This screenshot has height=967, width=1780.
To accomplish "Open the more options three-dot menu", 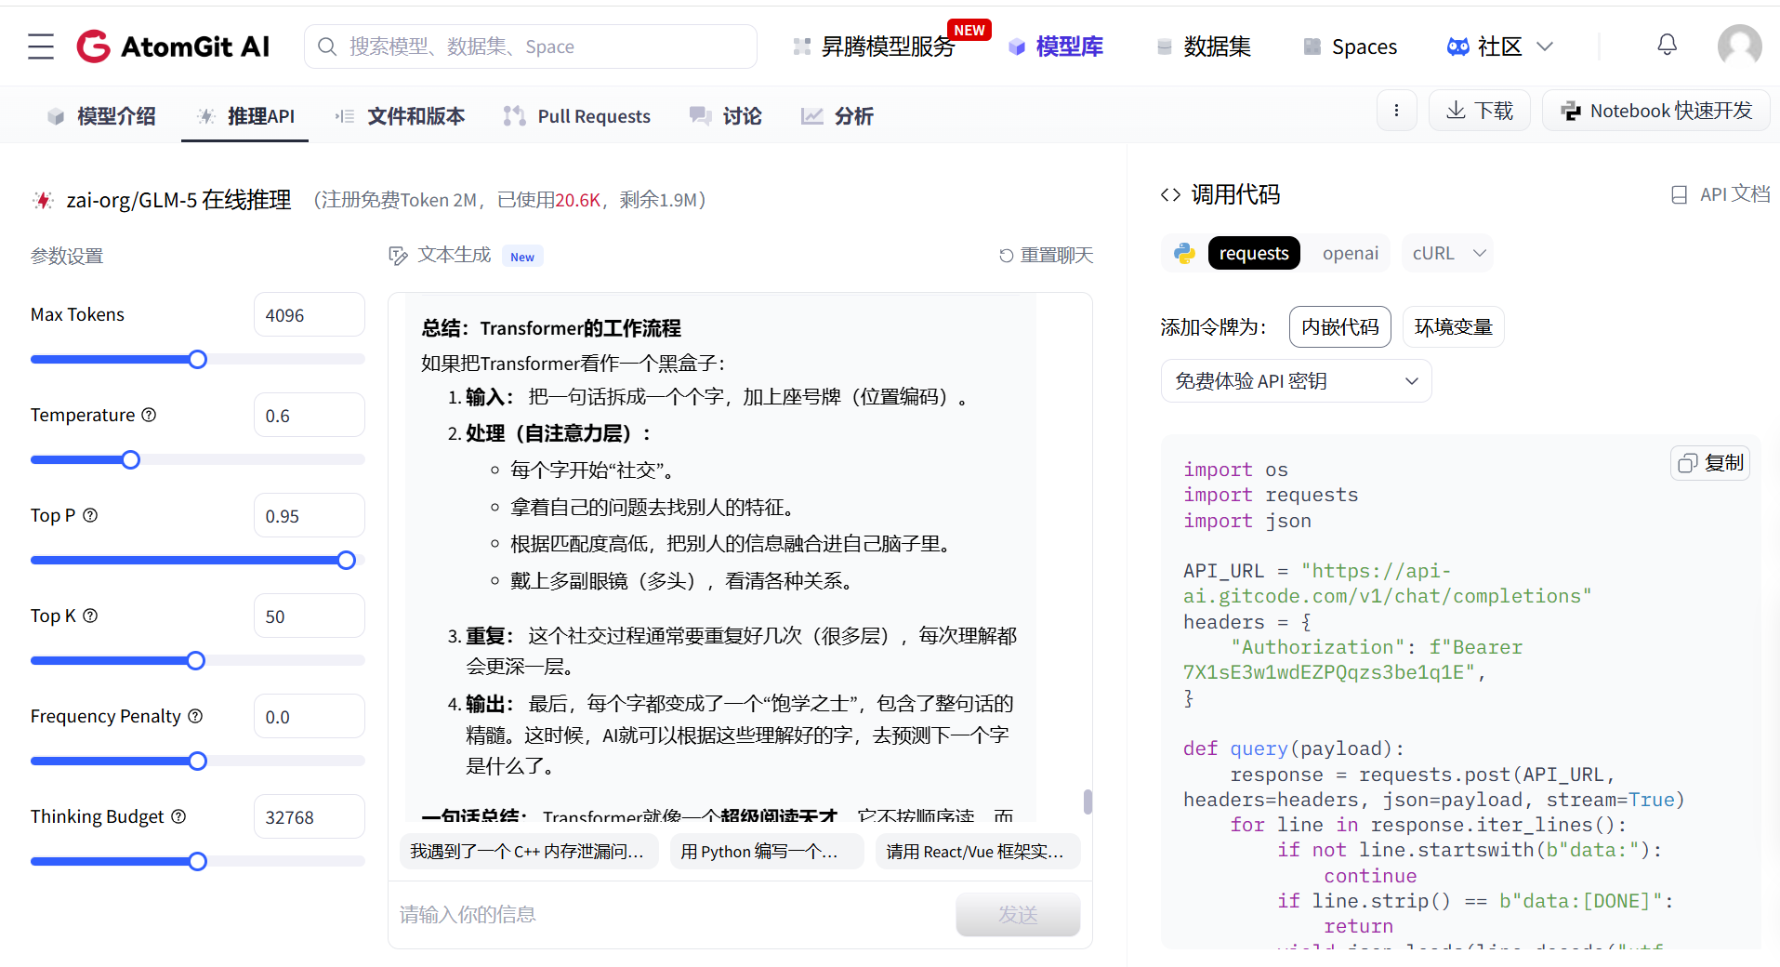I will click(x=1397, y=110).
